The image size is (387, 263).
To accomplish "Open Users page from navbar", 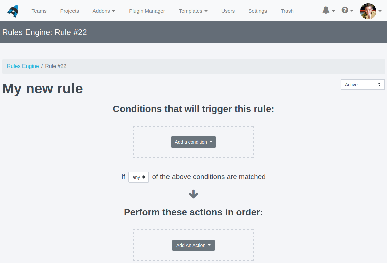I will [x=228, y=11].
